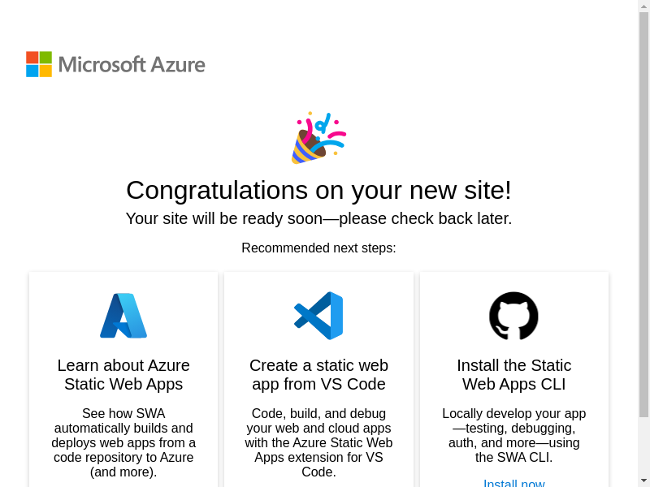Click the SWA automatic builds description text

(x=123, y=442)
